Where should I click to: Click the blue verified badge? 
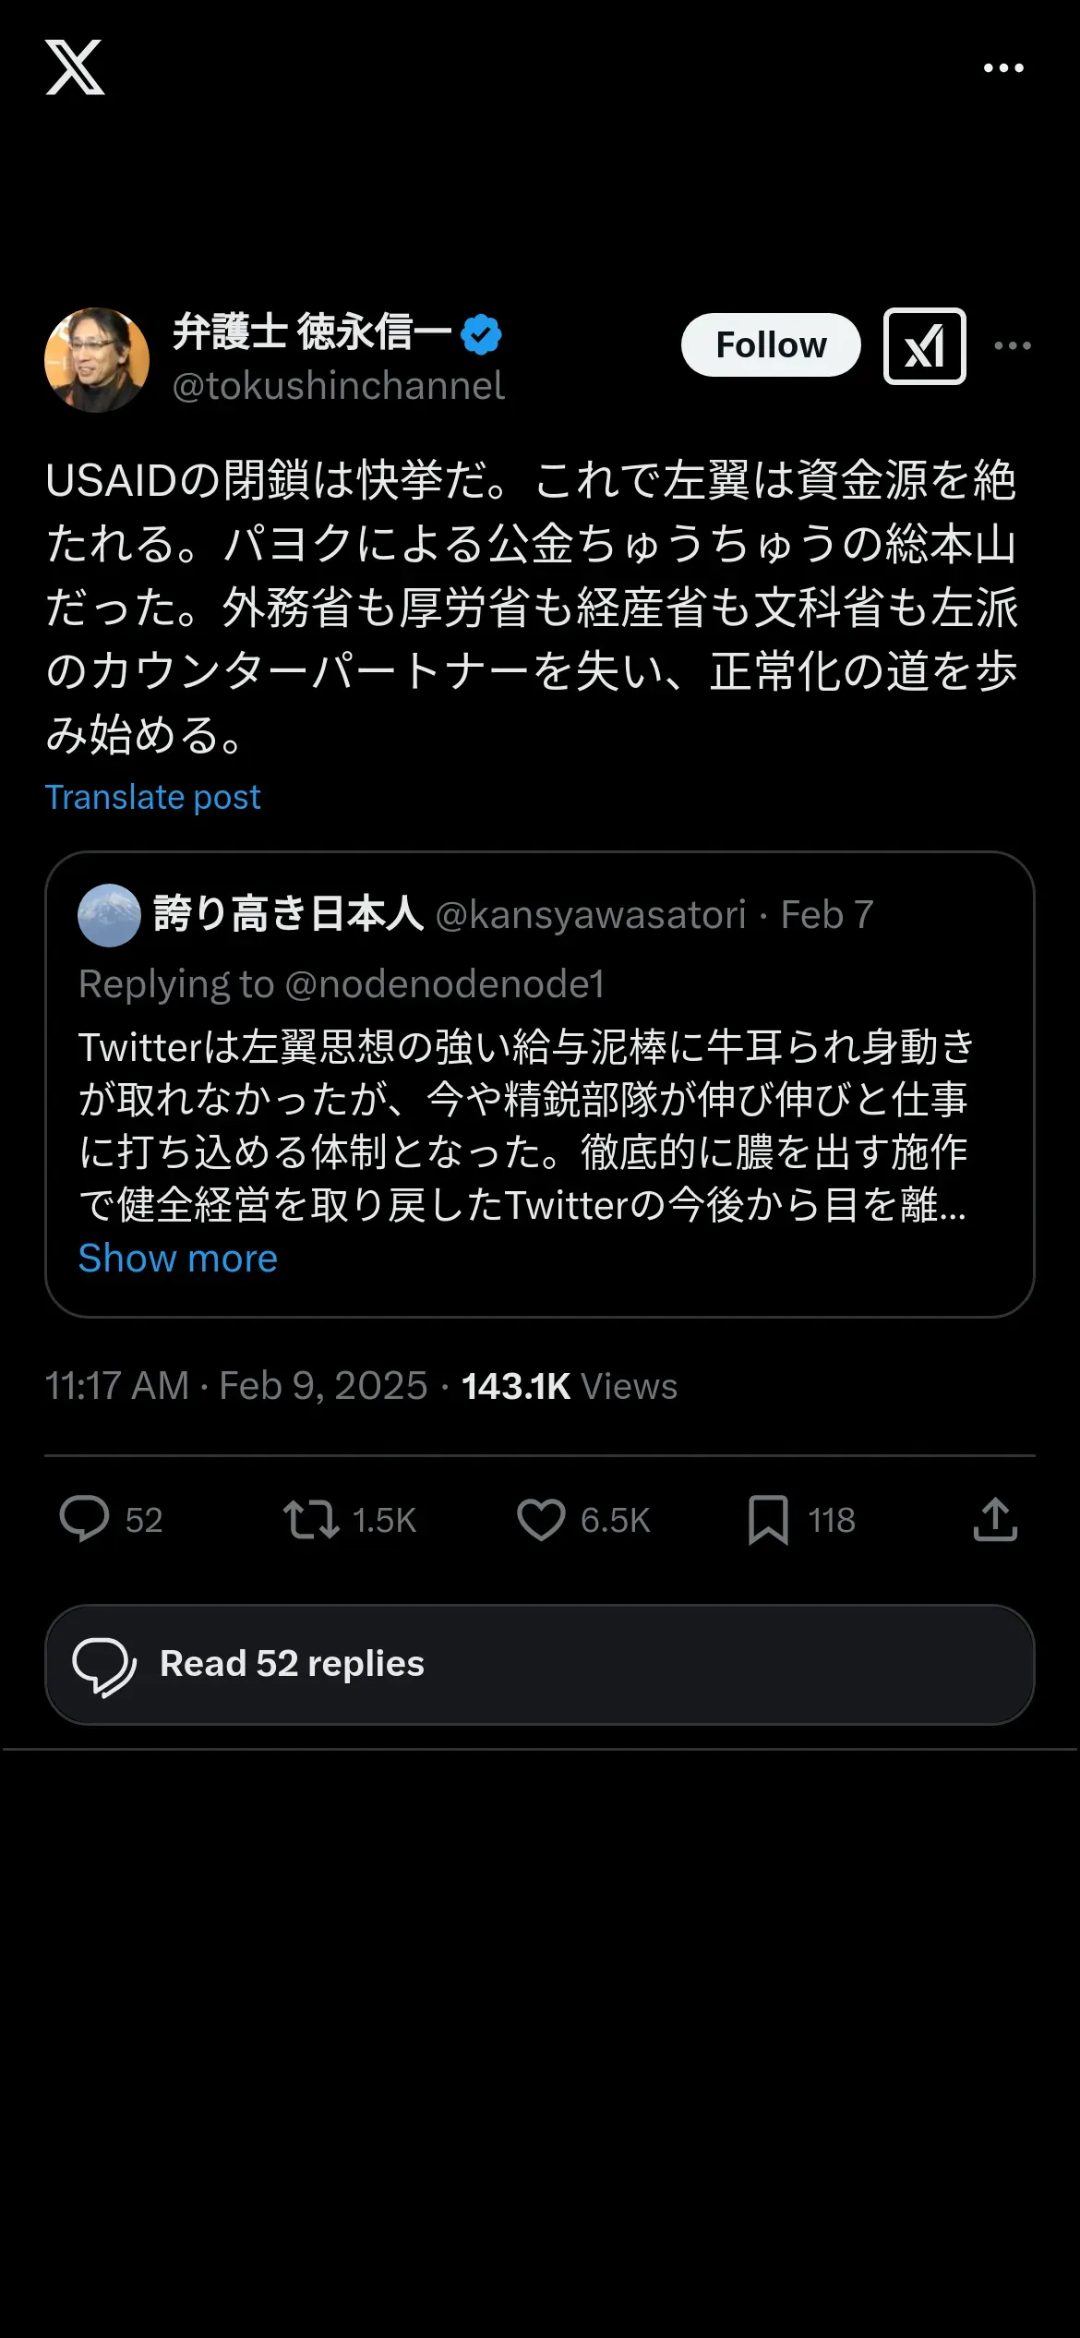pos(481,334)
